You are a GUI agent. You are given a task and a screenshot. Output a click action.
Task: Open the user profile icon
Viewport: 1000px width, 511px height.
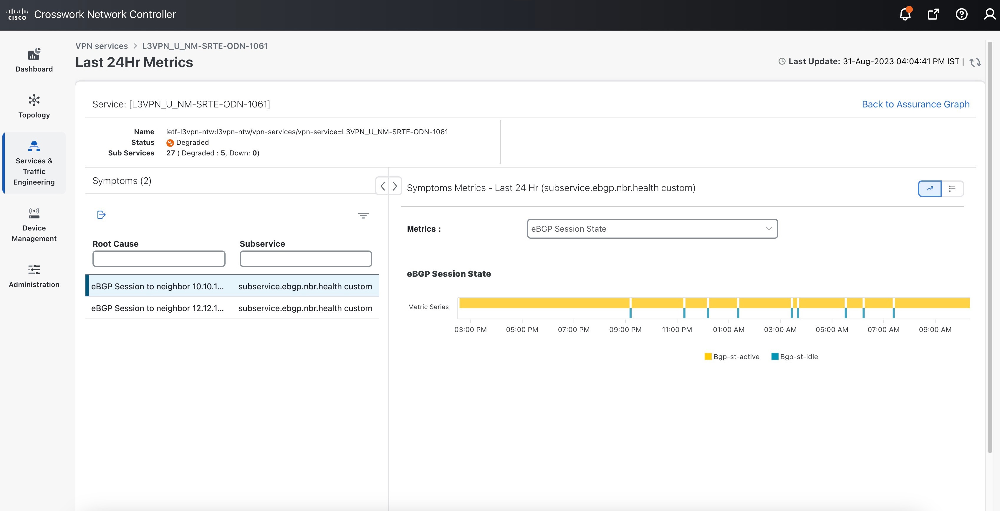(989, 14)
